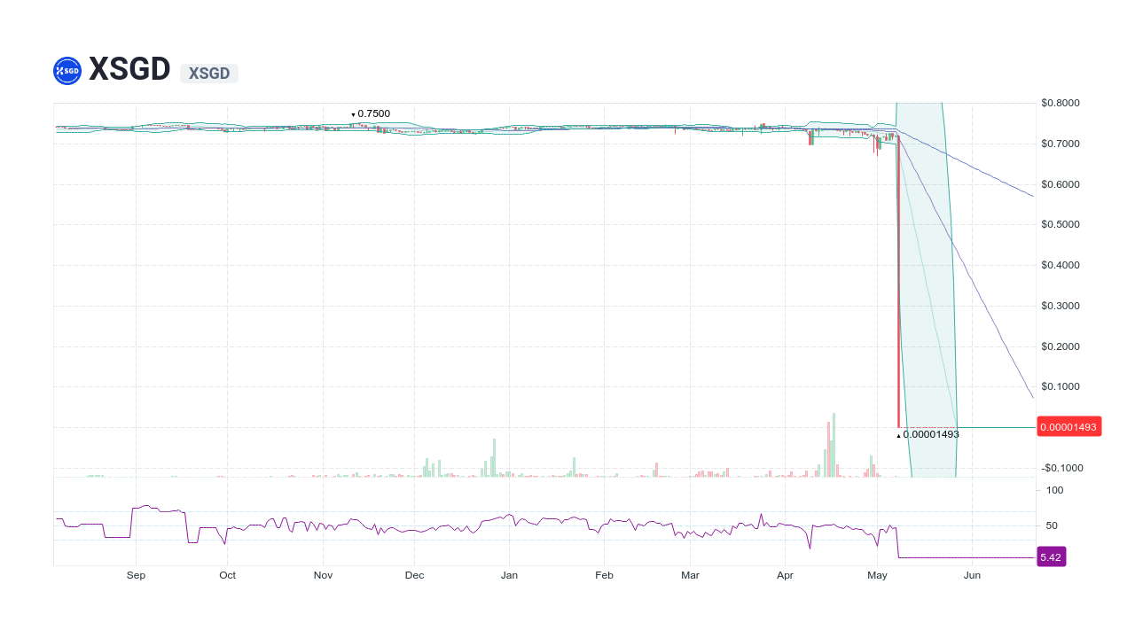Select the May label on the time axis
The image size is (1135, 638).
pos(877,574)
